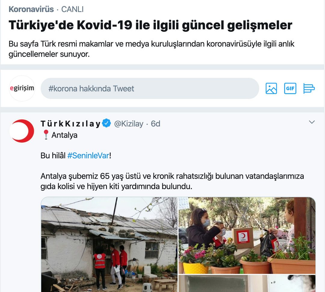This screenshot has width=325, height=292.
Task: Click the blue verified badge
Action: [107, 123]
